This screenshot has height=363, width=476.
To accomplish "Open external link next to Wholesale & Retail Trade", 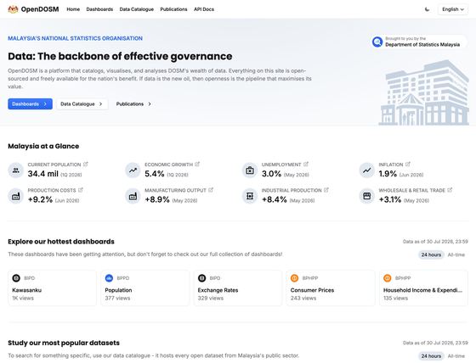I will 450,190.
